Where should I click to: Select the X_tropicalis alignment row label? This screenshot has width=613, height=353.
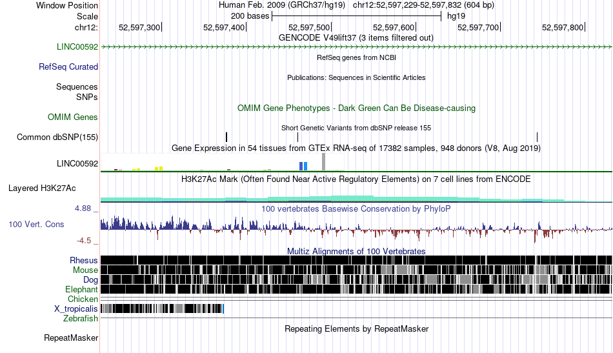click(76, 309)
